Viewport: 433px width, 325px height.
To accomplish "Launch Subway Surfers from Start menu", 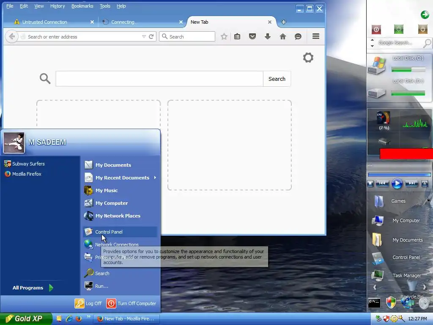I will click(x=24, y=164).
